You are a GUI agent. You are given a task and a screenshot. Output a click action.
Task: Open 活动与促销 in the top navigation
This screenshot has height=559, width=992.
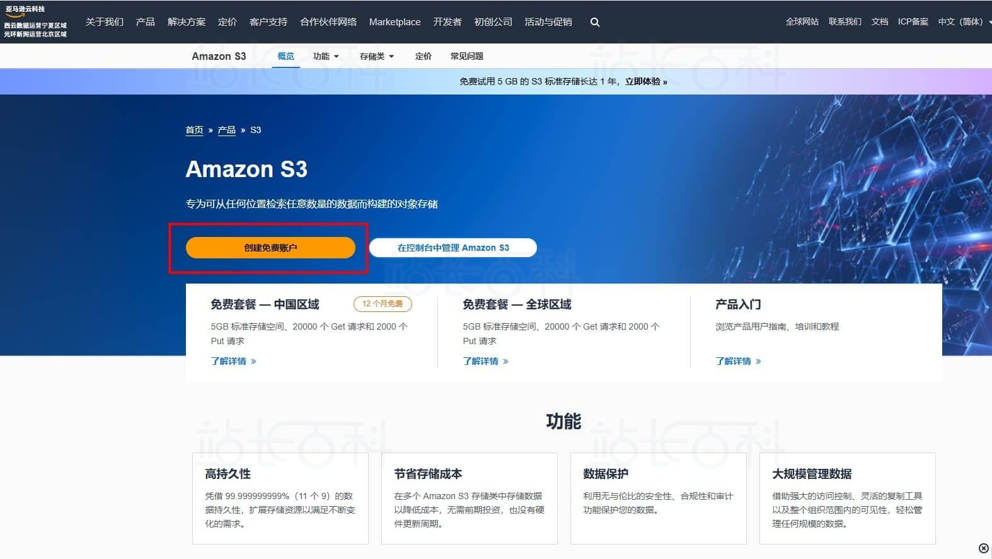548,22
